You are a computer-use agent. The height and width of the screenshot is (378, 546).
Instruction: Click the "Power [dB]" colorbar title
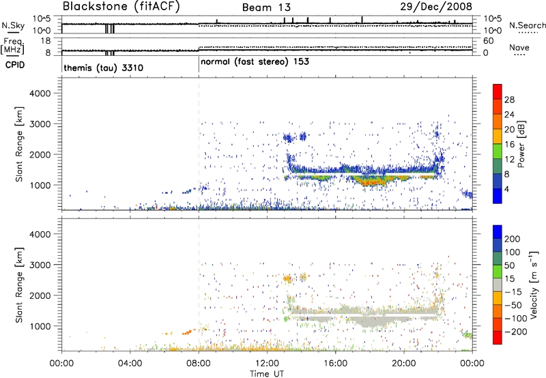click(521, 144)
